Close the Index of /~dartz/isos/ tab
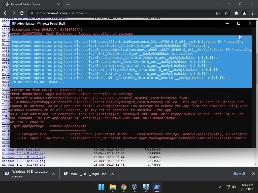This screenshot has width=258, height=193. pos(58,4)
